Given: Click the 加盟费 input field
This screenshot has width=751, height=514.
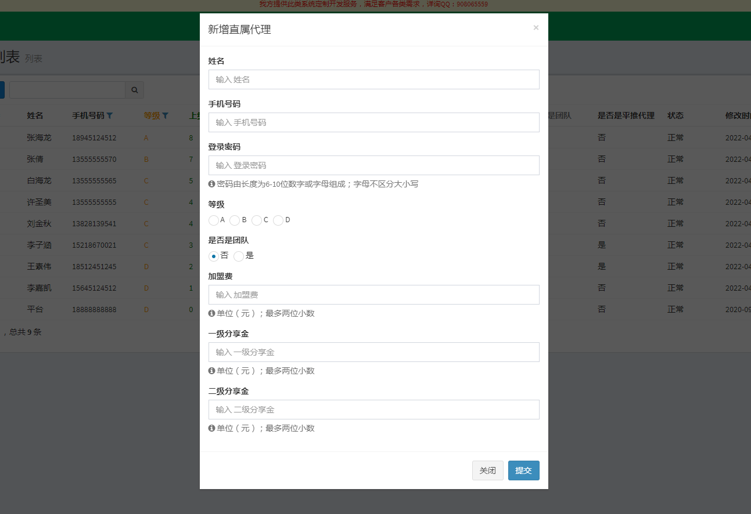Looking at the screenshot, I should tap(373, 295).
